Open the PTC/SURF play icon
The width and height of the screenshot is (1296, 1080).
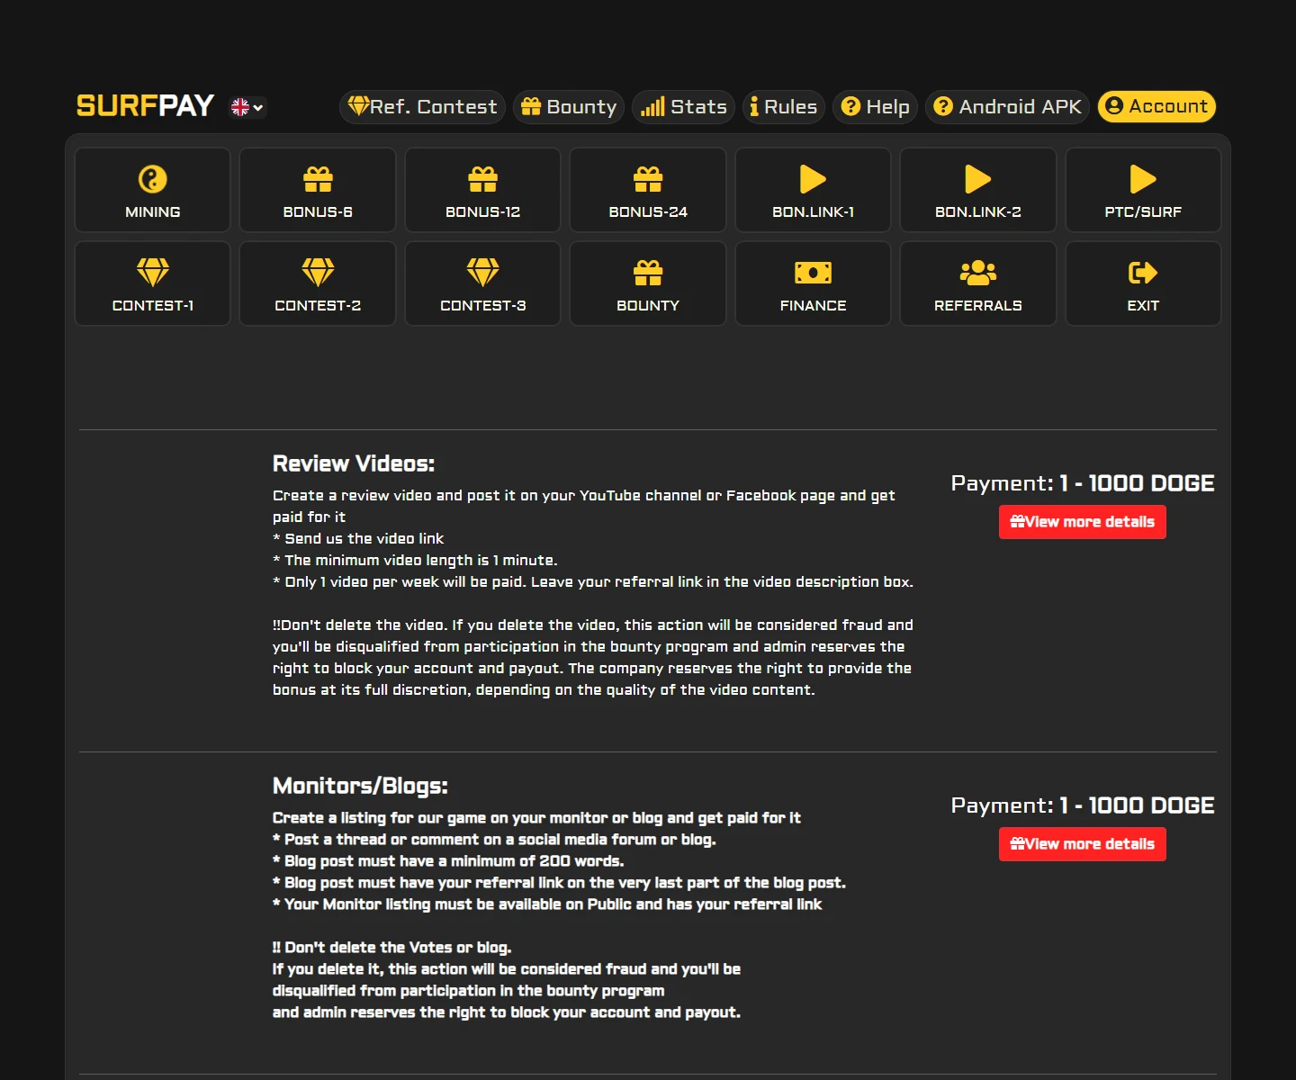pos(1143,179)
